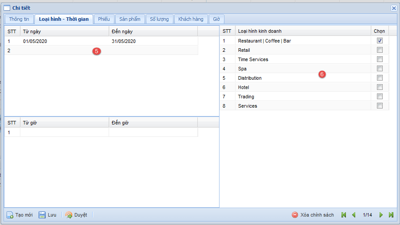Go to the next record
Viewport: 400px width, 225px height.
click(x=381, y=215)
